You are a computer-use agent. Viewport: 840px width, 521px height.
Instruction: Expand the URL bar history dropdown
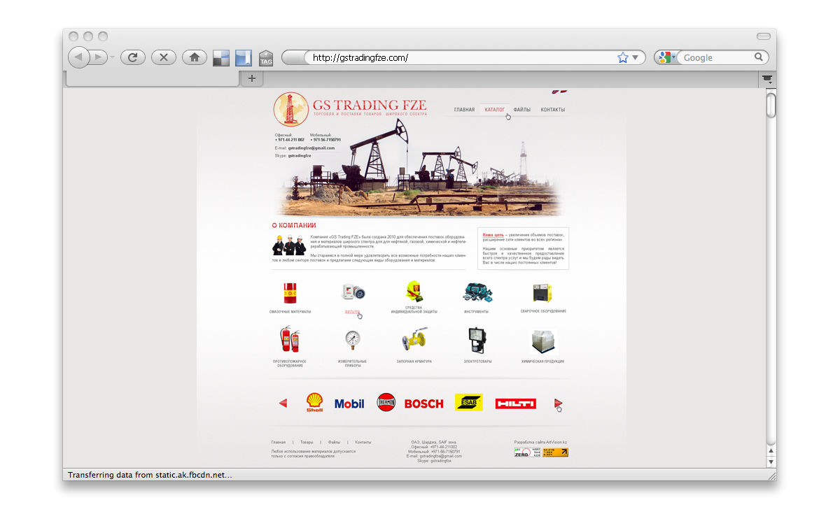coord(636,57)
